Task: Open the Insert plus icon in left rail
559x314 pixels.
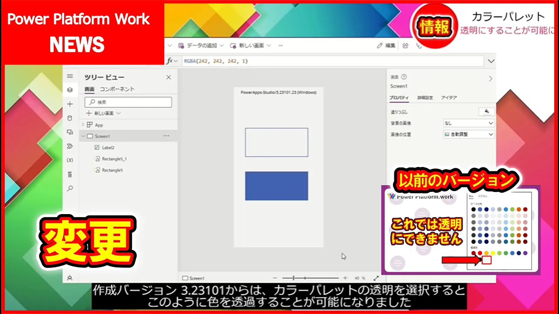Action: (70, 104)
